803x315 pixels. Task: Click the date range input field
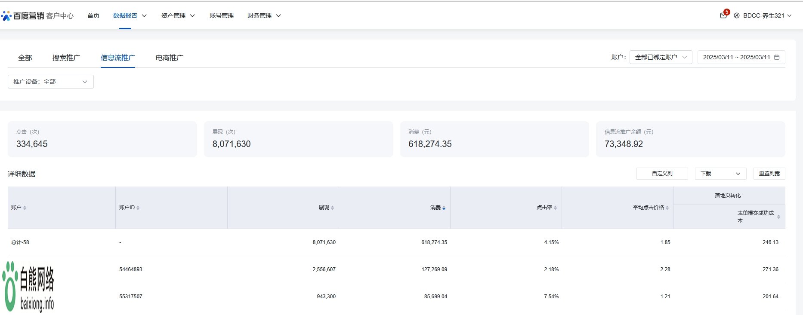click(736, 57)
